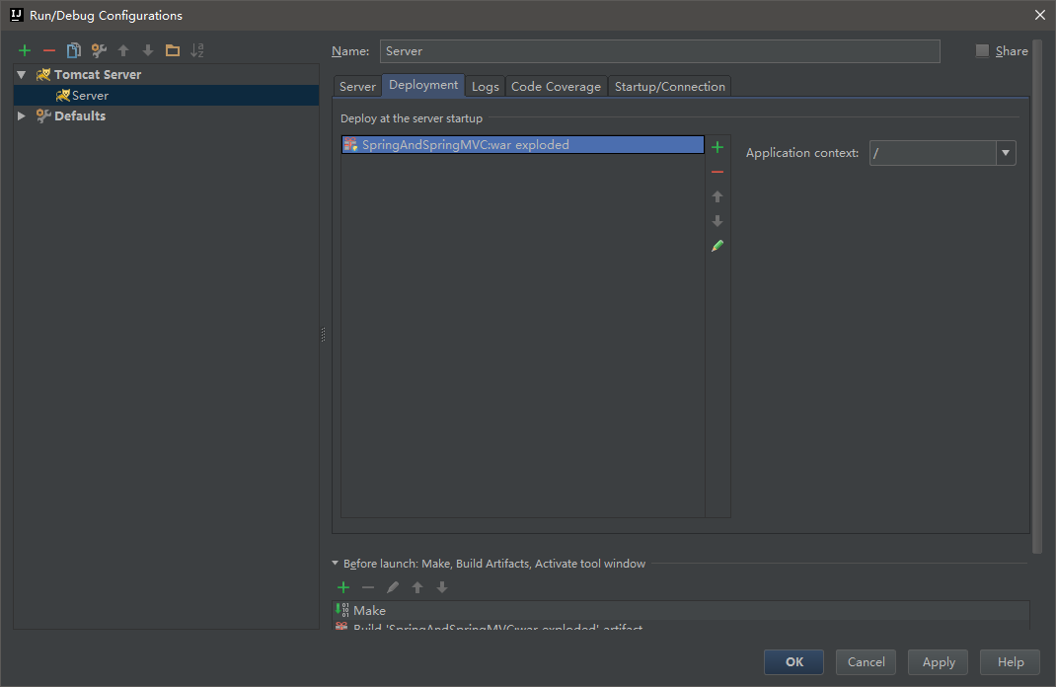Sort configurations alphabetically
This screenshot has height=687, width=1056.
coord(197,50)
